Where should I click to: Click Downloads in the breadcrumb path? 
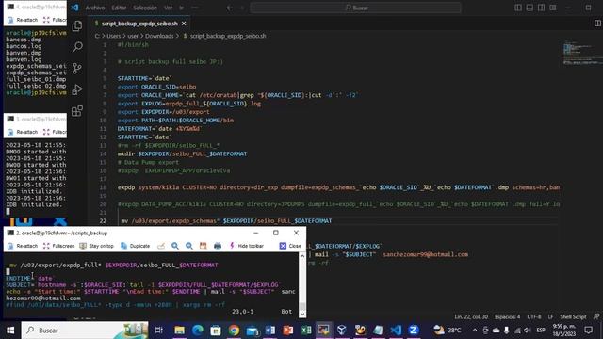pyautogui.click(x=159, y=36)
